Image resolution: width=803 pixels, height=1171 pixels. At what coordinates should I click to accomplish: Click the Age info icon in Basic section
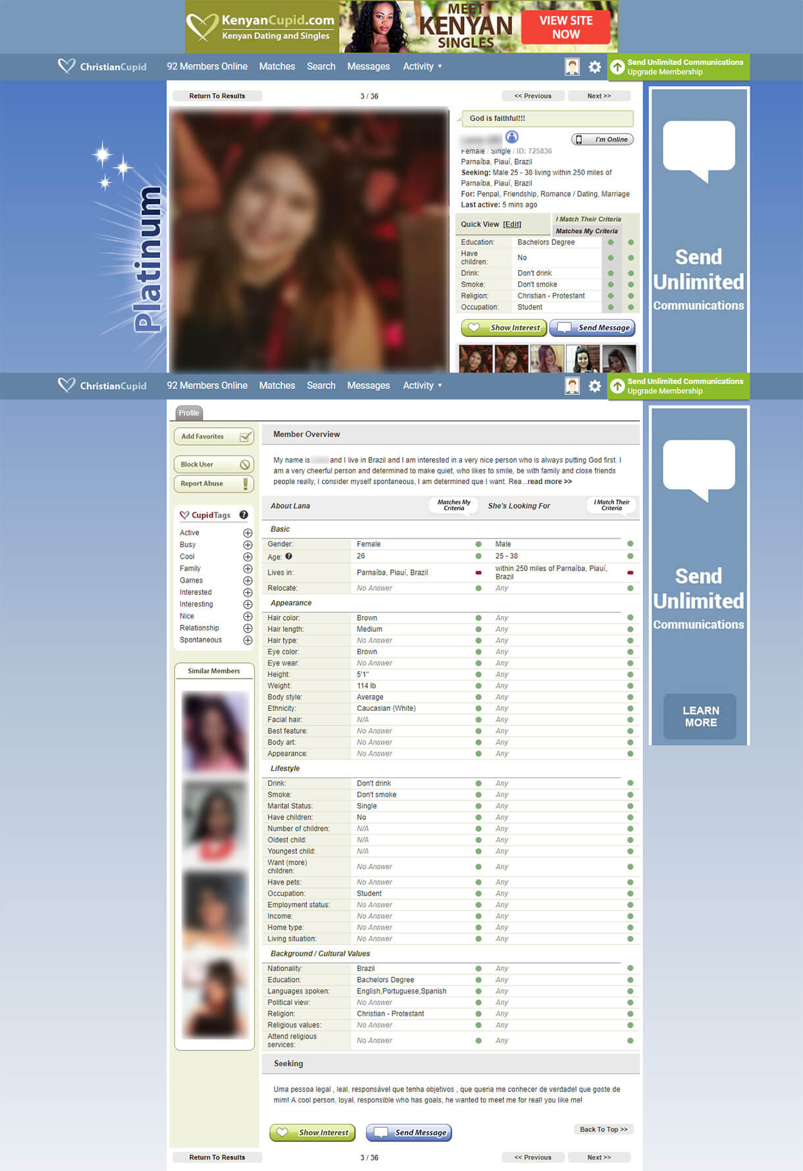tap(288, 556)
